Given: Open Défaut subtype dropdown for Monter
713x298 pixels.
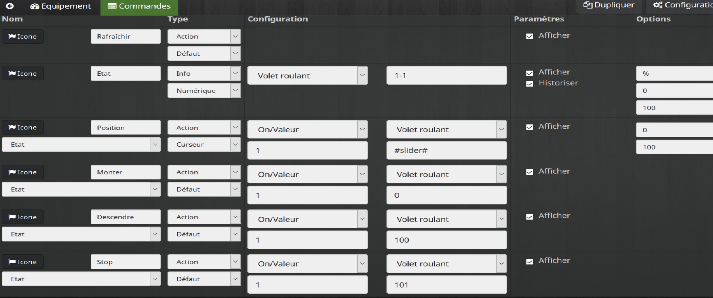Looking at the screenshot, I should pos(204,189).
